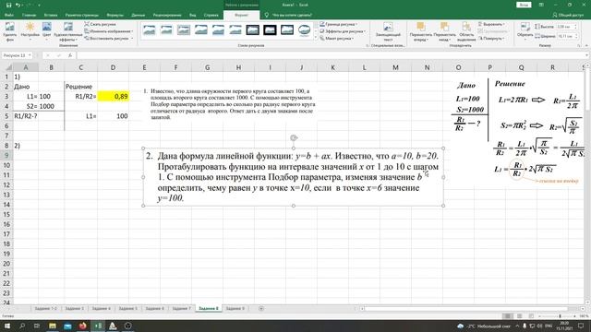Screen dimensions: 591x332
Task: Click the taskbar search magnifier icon
Action: [x=22, y=326]
